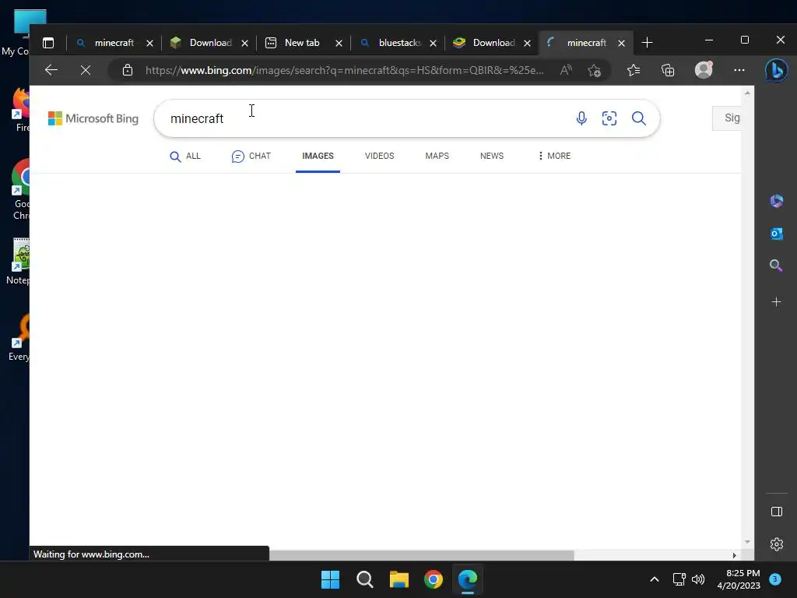Show hidden system tray icons chevron
The image size is (797, 598).
pos(655,579)
